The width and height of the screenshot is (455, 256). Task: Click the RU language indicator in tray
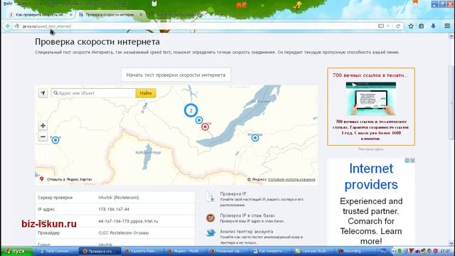pos(383,251)
